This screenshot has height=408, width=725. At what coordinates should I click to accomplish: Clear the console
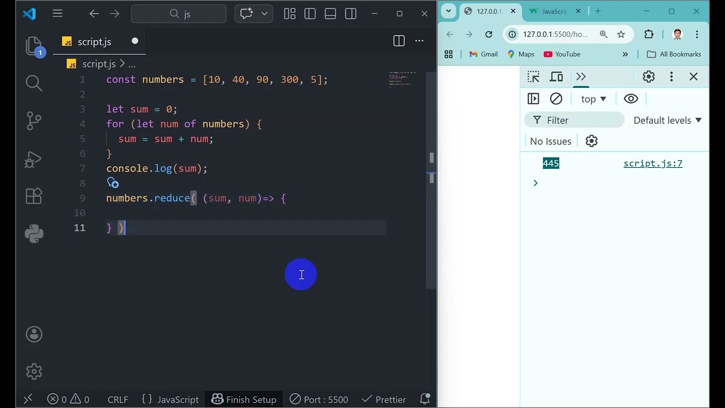[556, 99]
